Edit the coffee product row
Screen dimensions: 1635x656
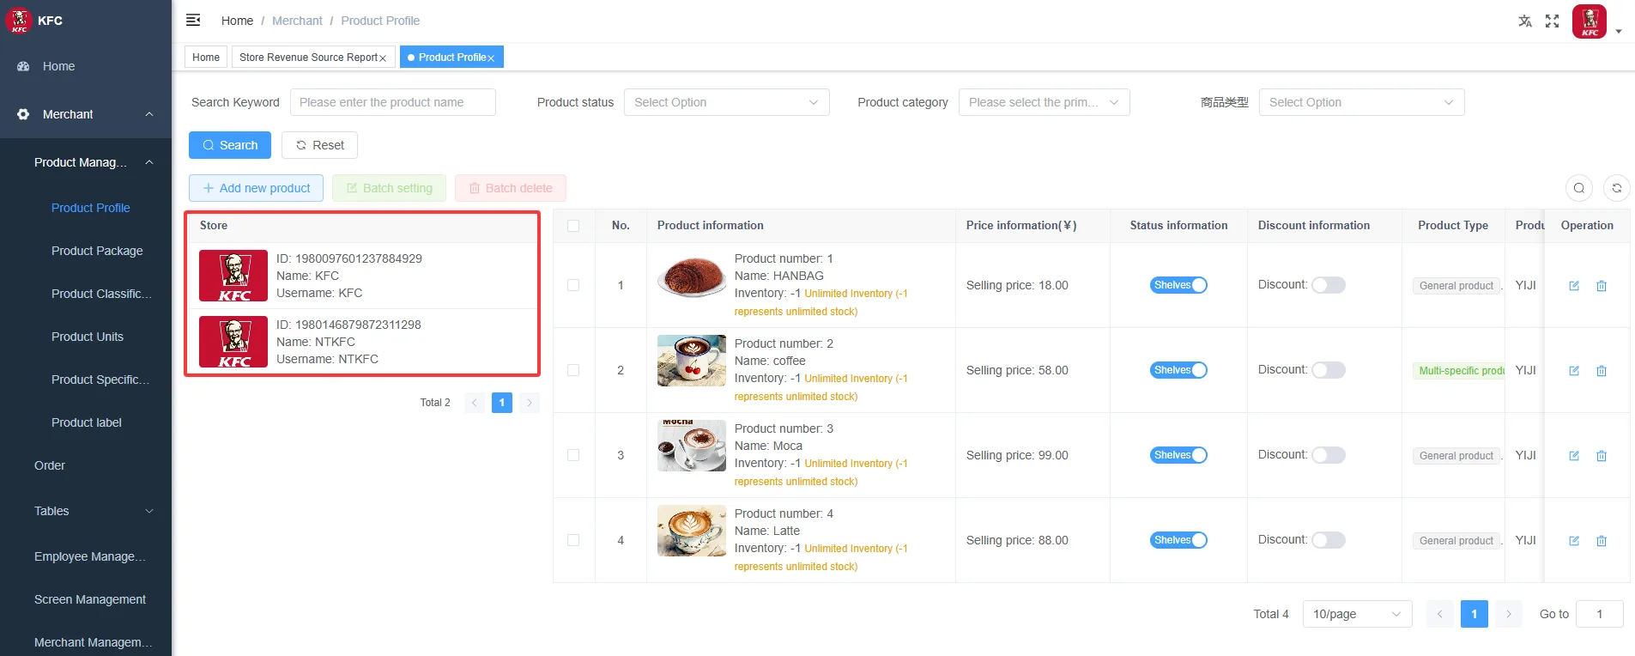coord(1574,371)
